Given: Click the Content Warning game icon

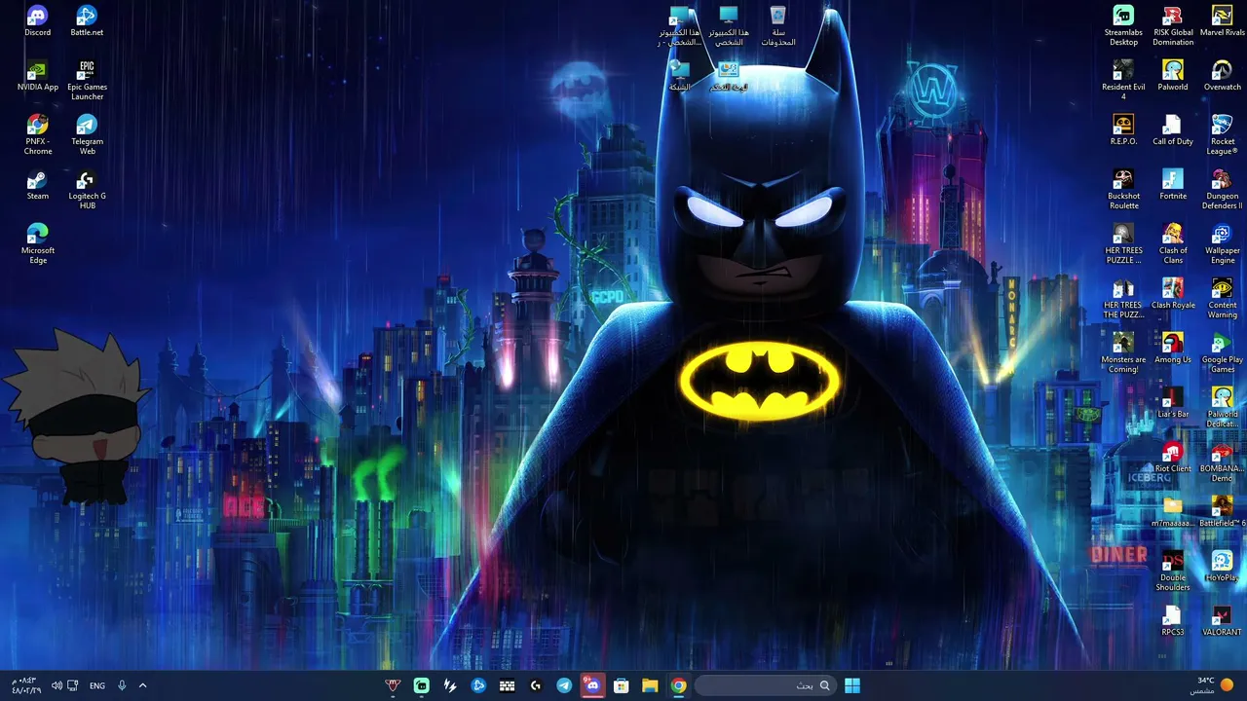Looking at the screenshot, I should [1222, 298].
